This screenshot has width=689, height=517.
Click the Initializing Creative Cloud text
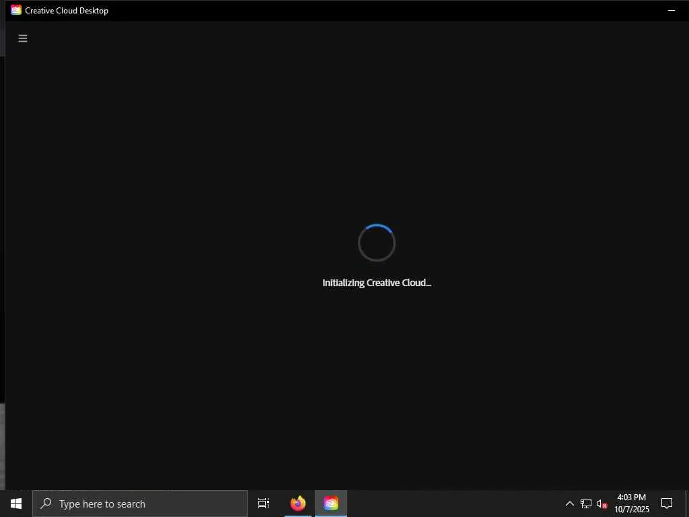coord(377,283)
